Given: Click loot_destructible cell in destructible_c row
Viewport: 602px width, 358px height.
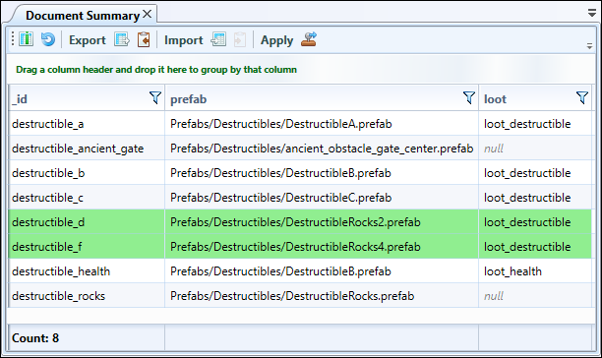Looking at the screenshot, I should 535,198.
